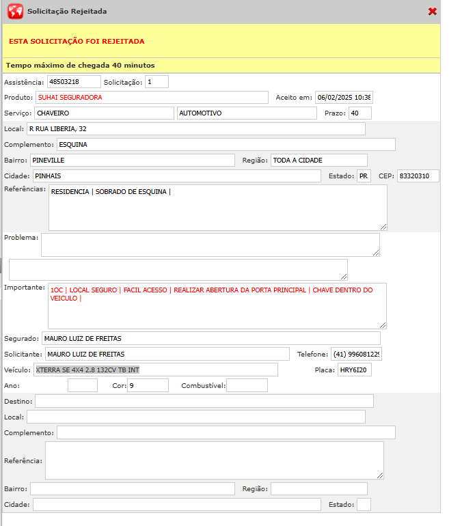Click the empty destination Cidade field
Screen dimensions: 462x526
(x=177, y=505)
